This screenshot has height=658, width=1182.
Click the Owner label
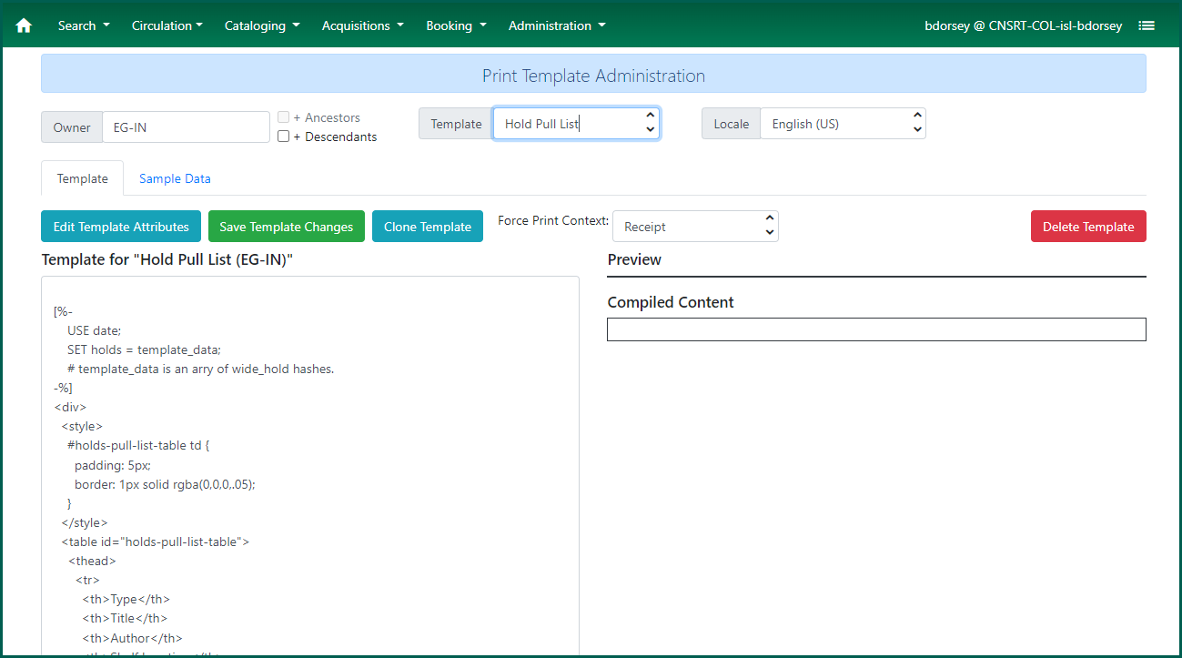pos(72,127)
